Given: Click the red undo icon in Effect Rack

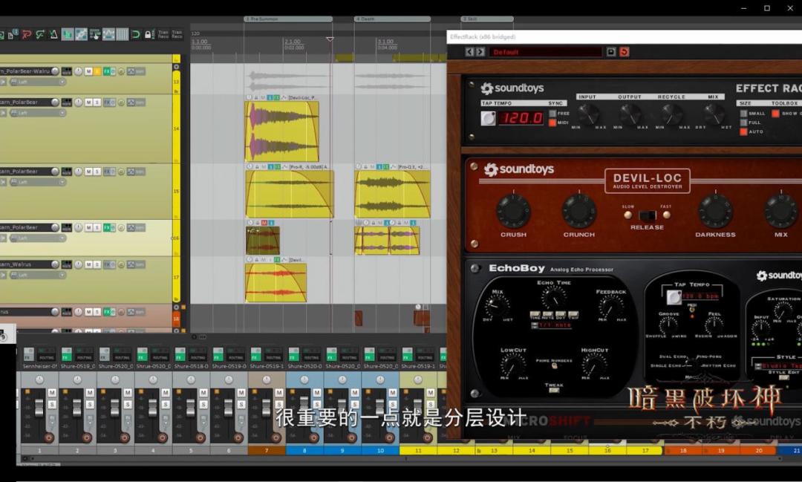Looking at the screenshot, I should (x=624, y=52).
